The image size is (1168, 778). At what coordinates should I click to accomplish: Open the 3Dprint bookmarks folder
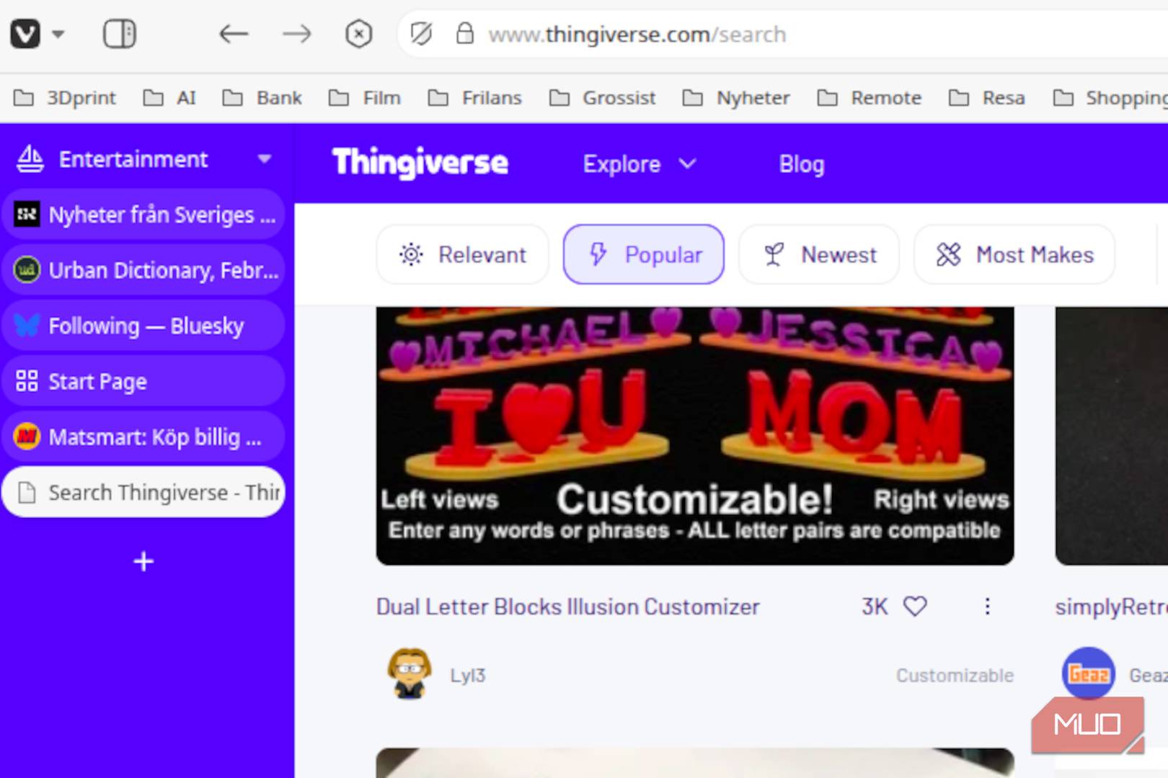pyautogui.click(x=65, y=98)
